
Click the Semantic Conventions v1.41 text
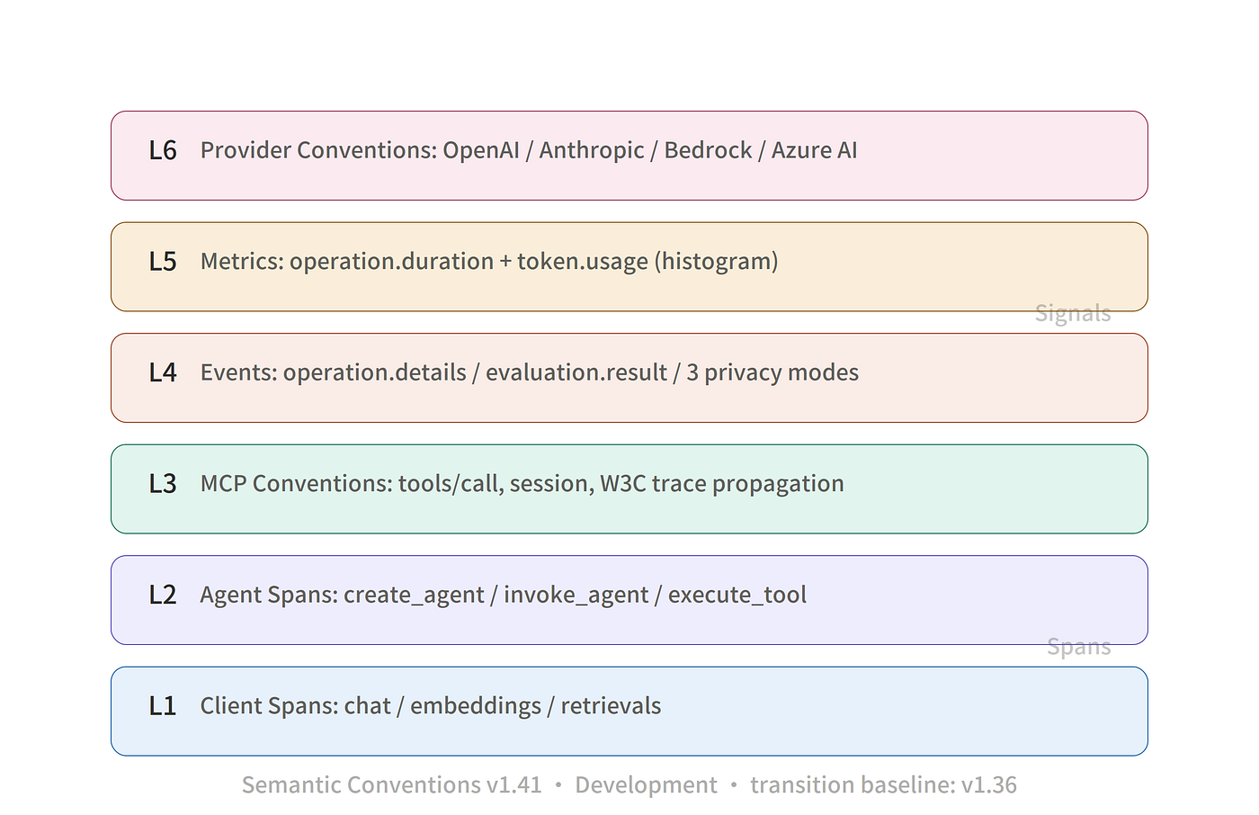point(392,785)
